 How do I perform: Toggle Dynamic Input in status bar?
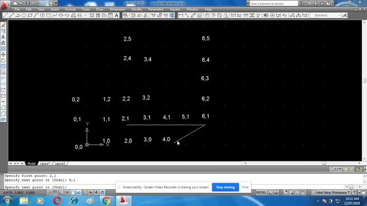pos(91,193)
